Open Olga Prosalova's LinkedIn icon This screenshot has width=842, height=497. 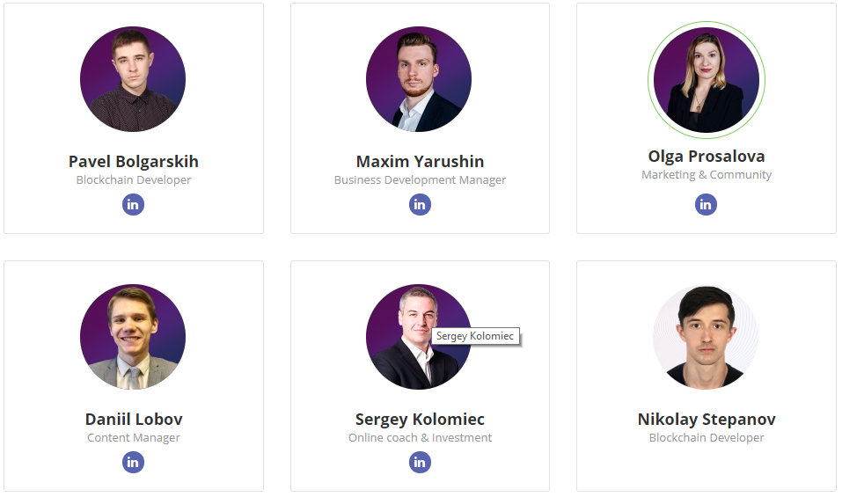click(707, 204)
